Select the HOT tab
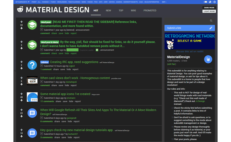 (96, 11)
